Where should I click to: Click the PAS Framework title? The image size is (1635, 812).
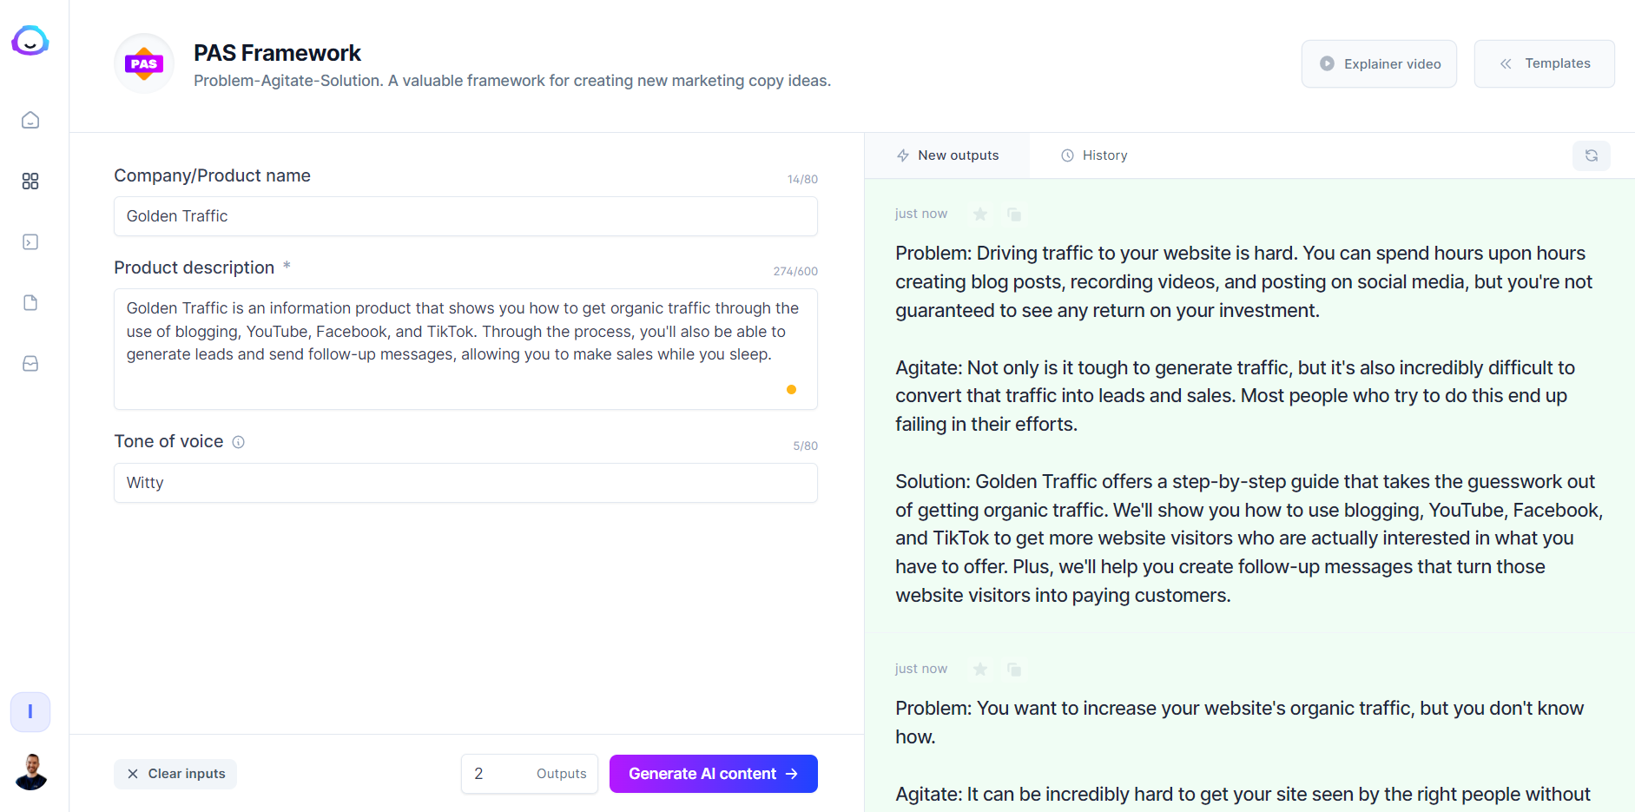(x=277, y=53)
